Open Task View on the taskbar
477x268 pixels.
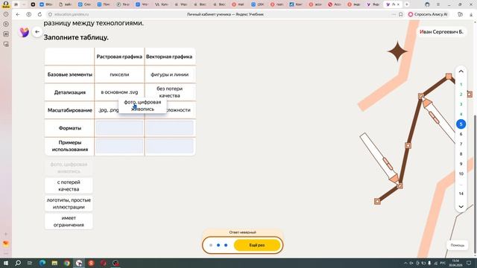pyautogui.click(x=30, y=263)
